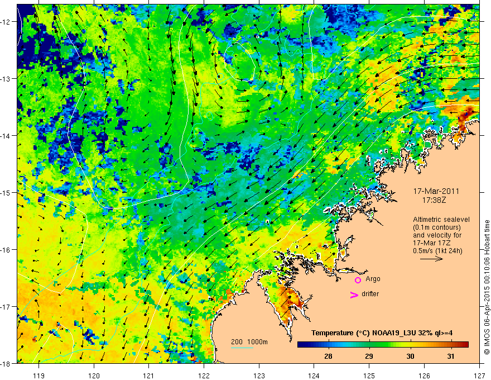Click the 'Argo' legend label

[373, 279]
